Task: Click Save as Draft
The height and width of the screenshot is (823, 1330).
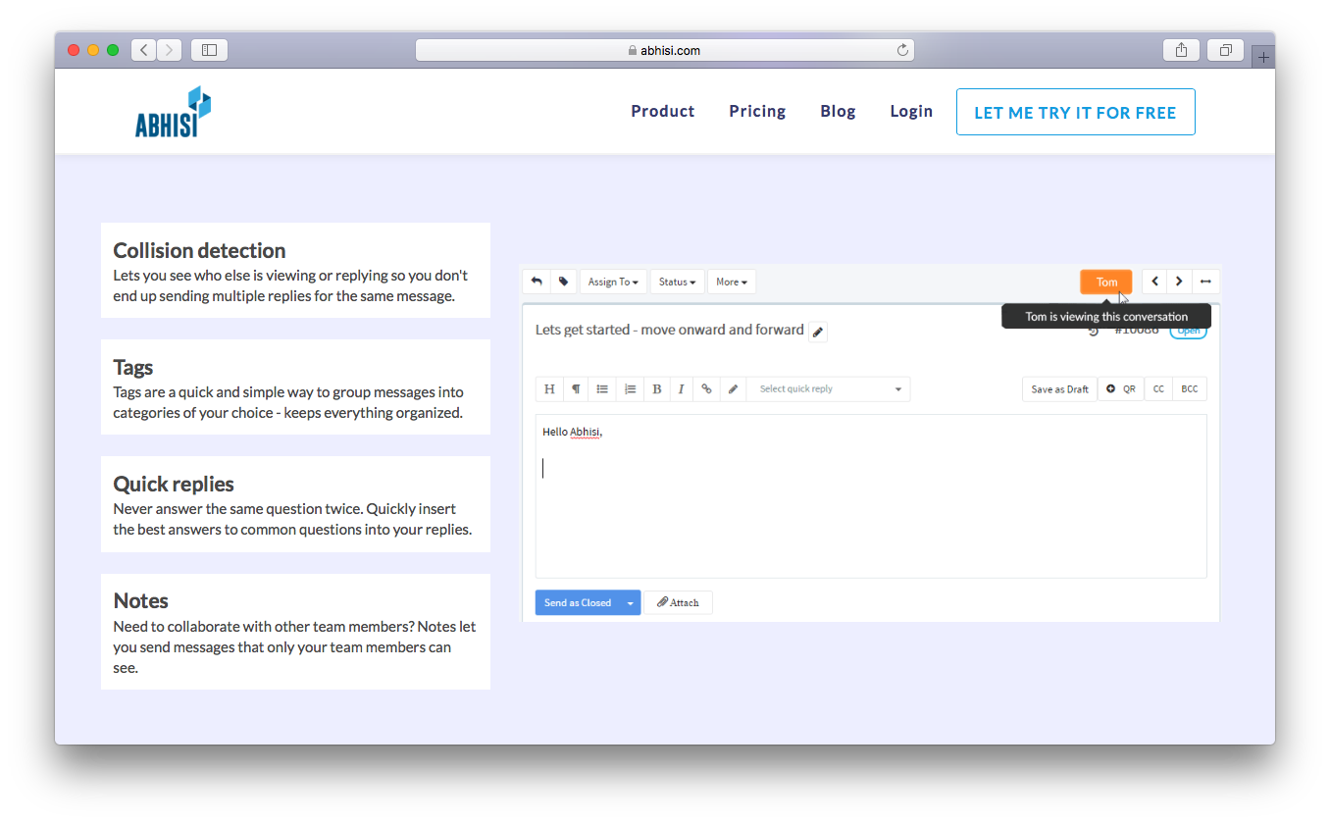Action: [x=1059, y=389]
